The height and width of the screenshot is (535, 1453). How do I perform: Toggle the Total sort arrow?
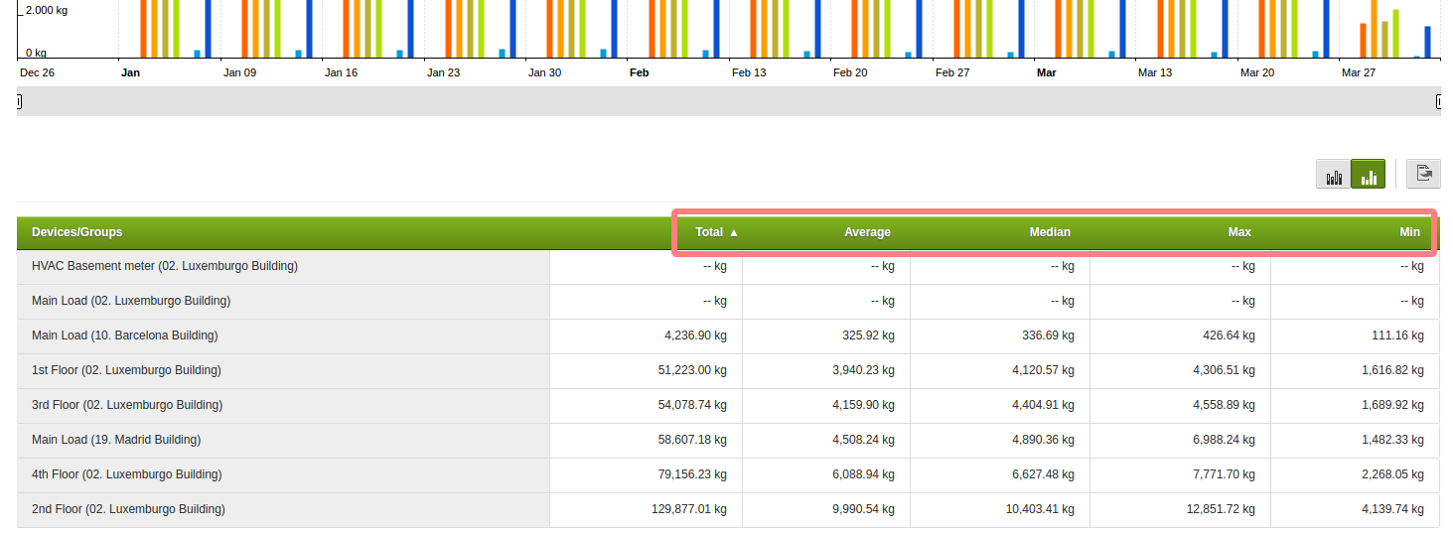pyautogui.click(x=734, y=232)
